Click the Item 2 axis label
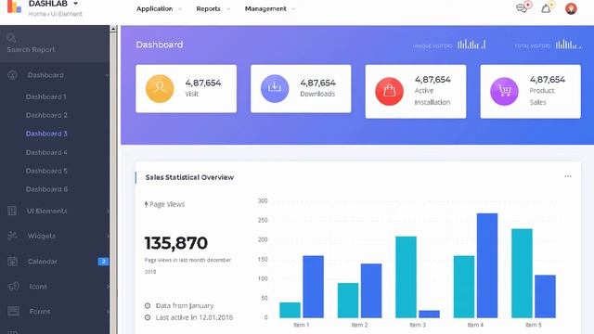 pos(359,325)
